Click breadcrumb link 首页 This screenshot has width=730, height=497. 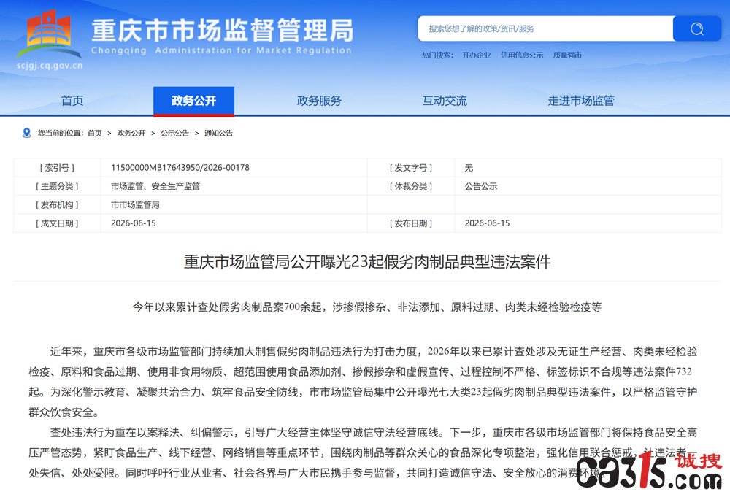95,133
